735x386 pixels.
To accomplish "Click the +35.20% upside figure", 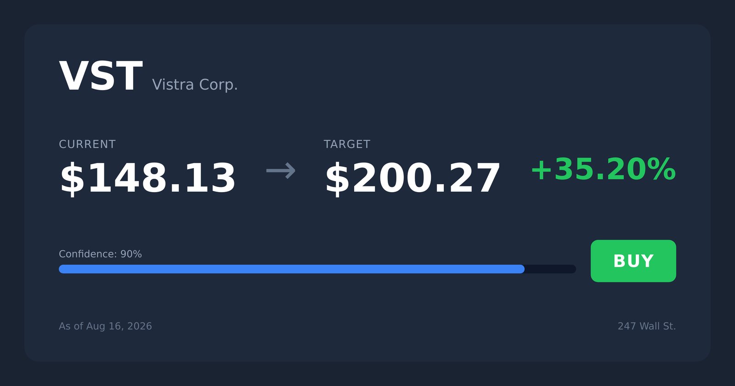I will (x=603, y=170).
